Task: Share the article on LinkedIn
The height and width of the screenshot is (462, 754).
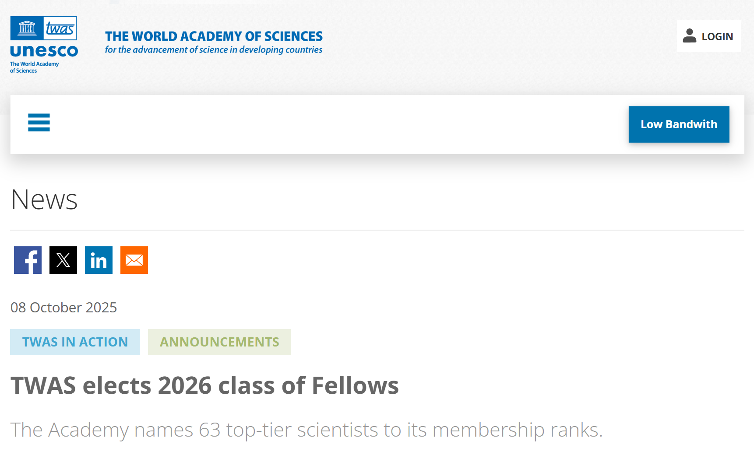Action: click(99, 260)
